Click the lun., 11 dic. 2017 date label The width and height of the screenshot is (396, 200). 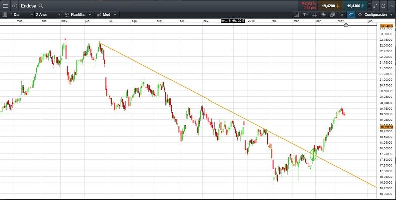pos(233,21)
